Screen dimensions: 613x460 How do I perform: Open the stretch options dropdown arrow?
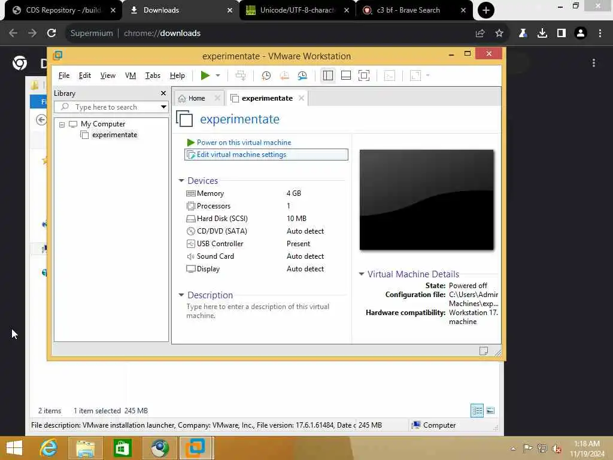click(x=427, y=75)
